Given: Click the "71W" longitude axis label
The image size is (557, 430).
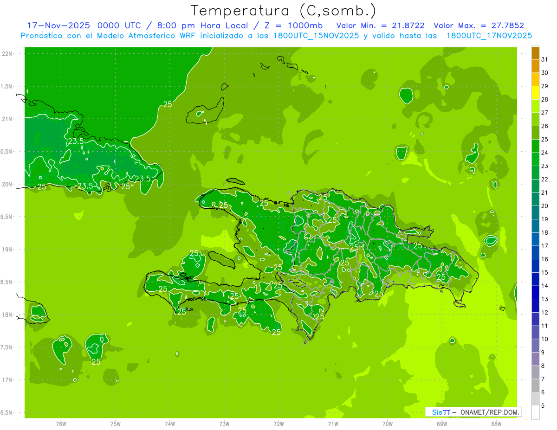Looking at the screenshot, I should [333, 424].
